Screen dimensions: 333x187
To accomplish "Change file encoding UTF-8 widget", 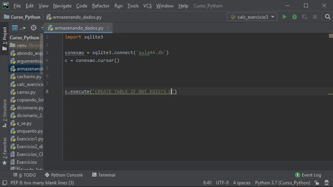I will click(222, 182).
